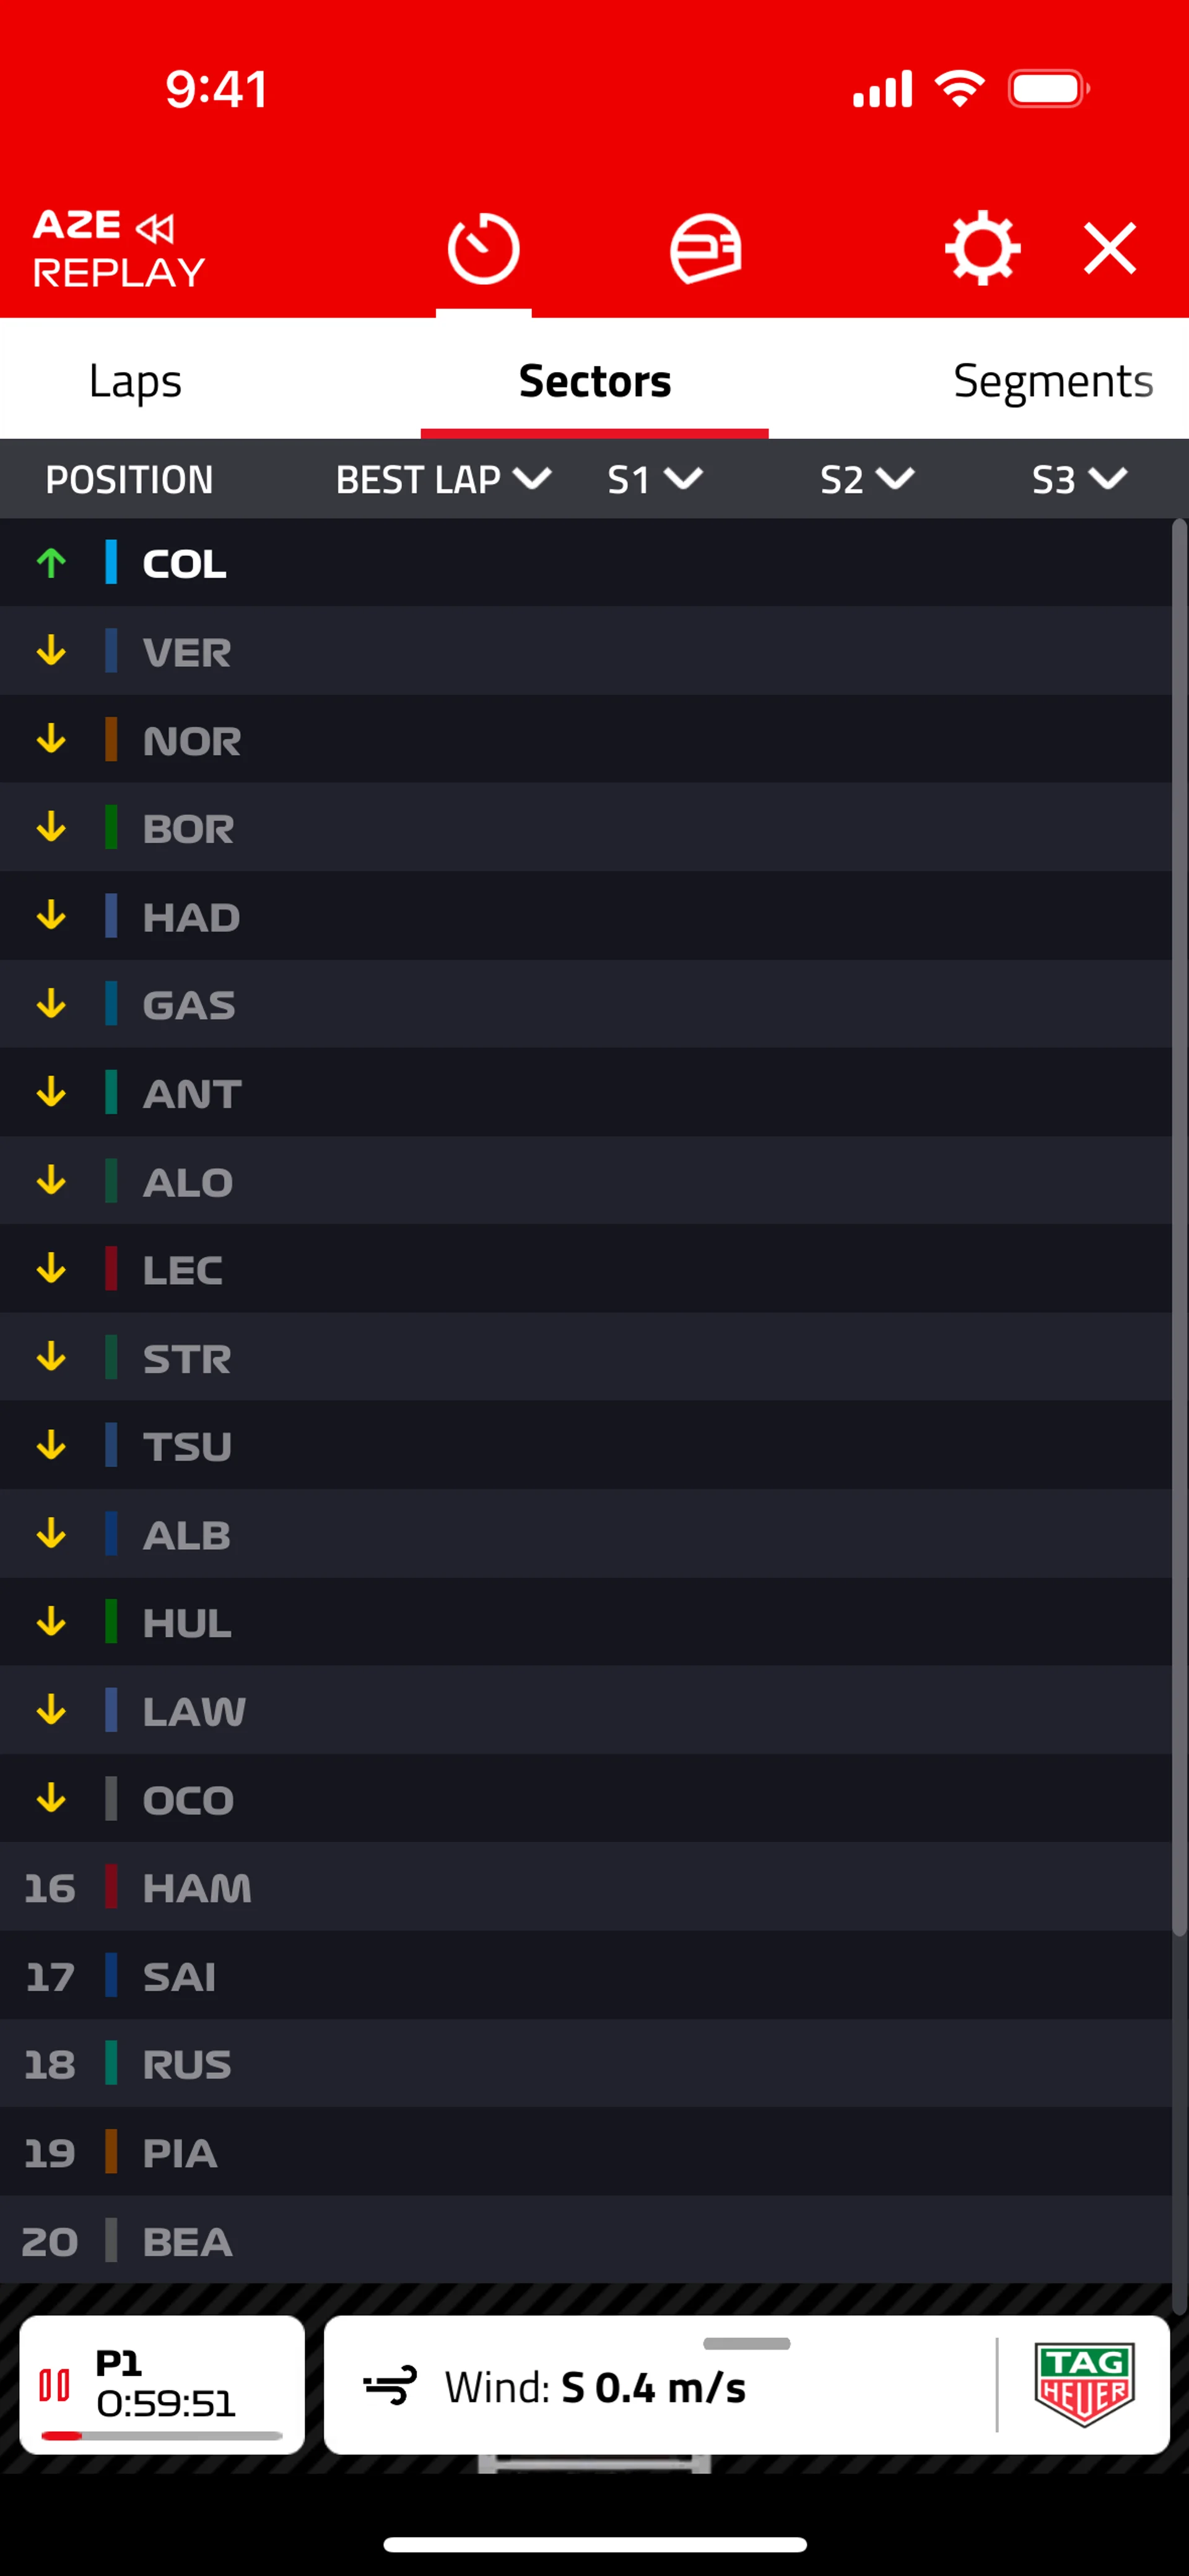1189x2576 pixels.
Task: Tap the TAG Heuer logo
Action: pyautogui.click(x=1084, y=2385)
